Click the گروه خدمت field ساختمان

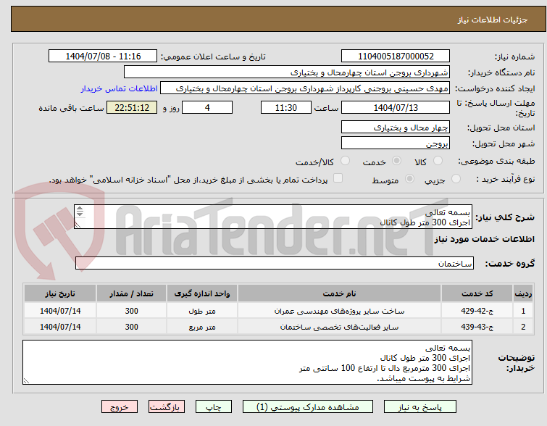[275, 264]
